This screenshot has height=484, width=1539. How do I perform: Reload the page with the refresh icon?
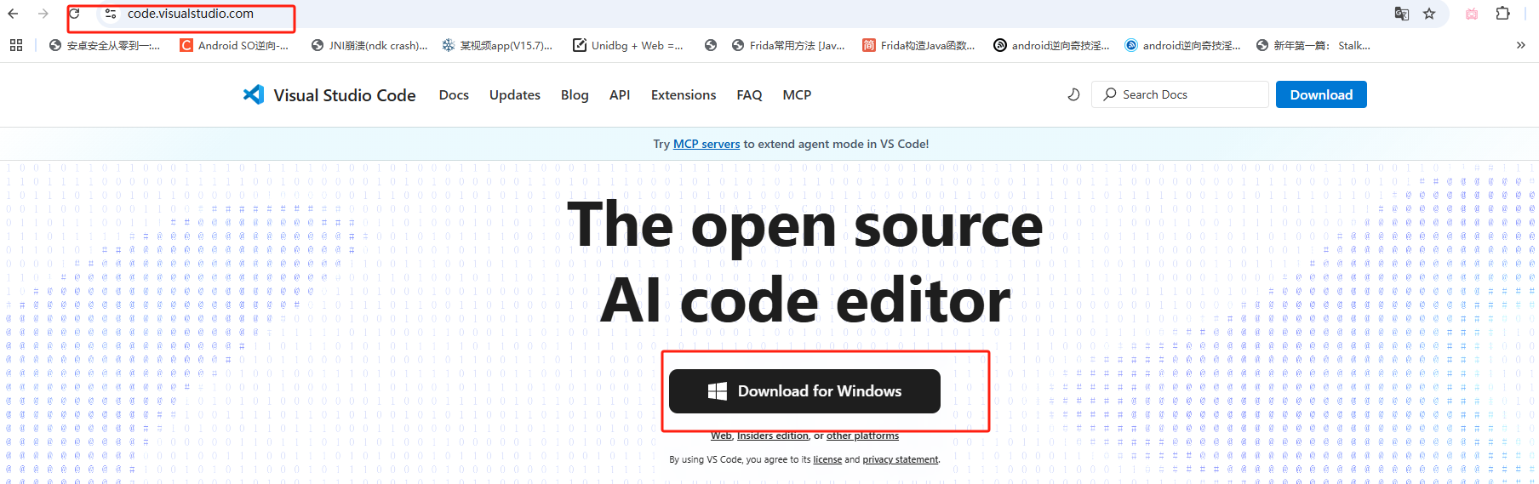tap(75, 14)
